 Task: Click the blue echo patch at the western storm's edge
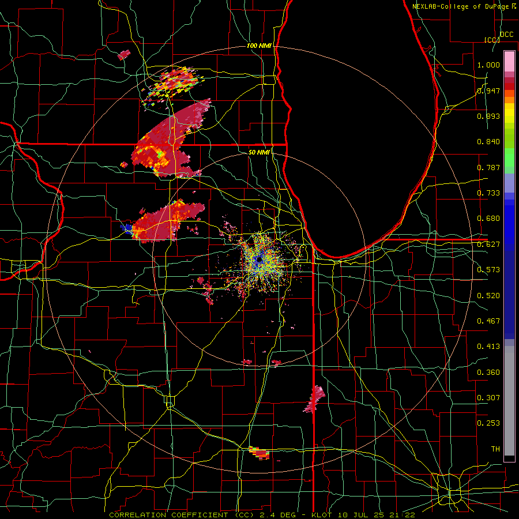tap(126, 228)
